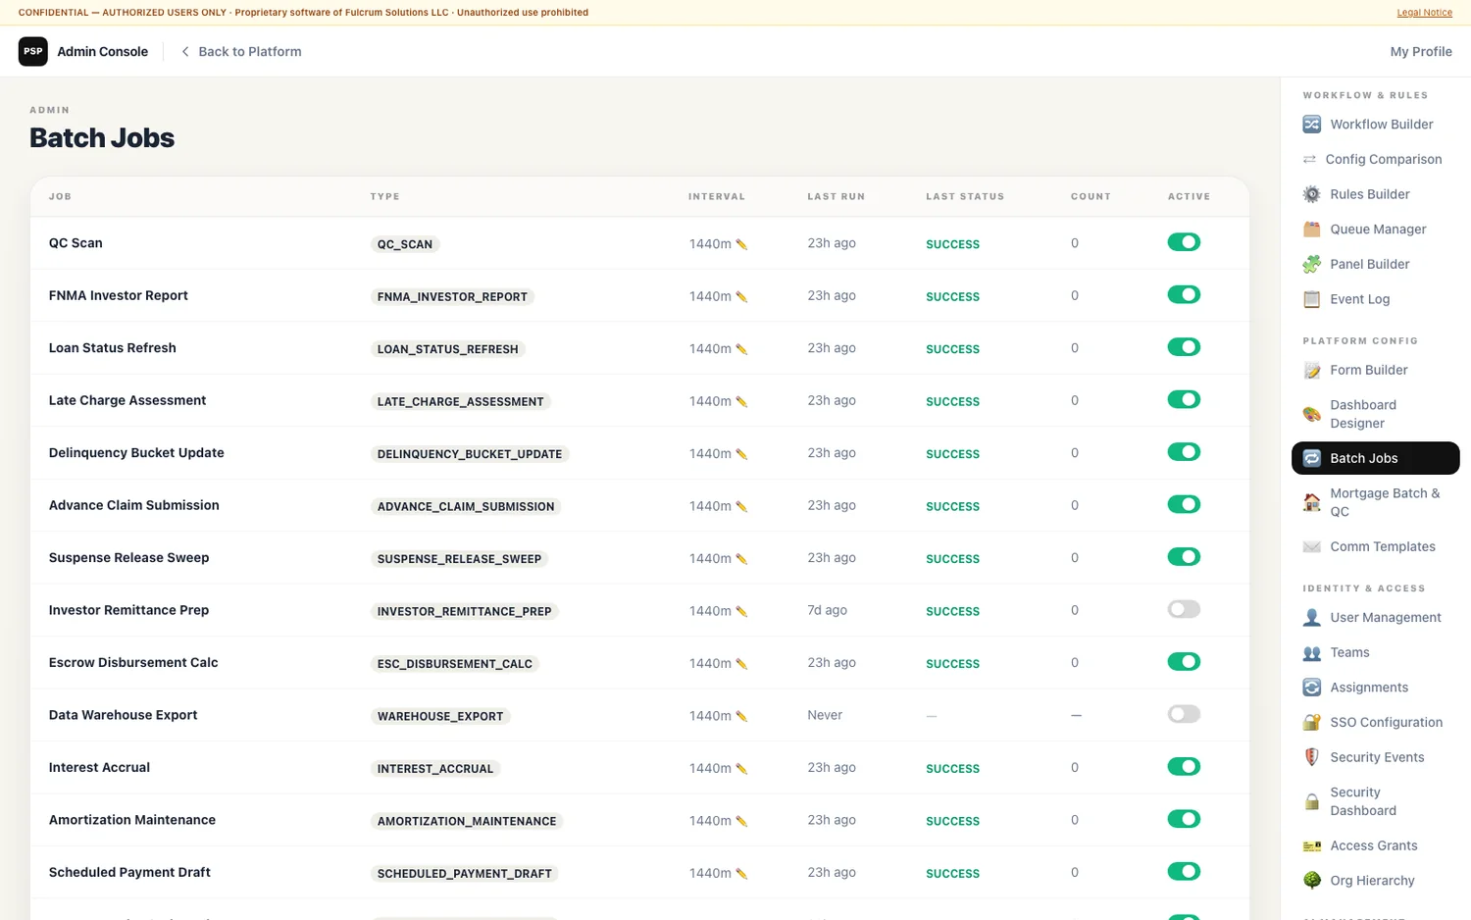Click the Assignments icon in sidebar

pos(1311,688)
